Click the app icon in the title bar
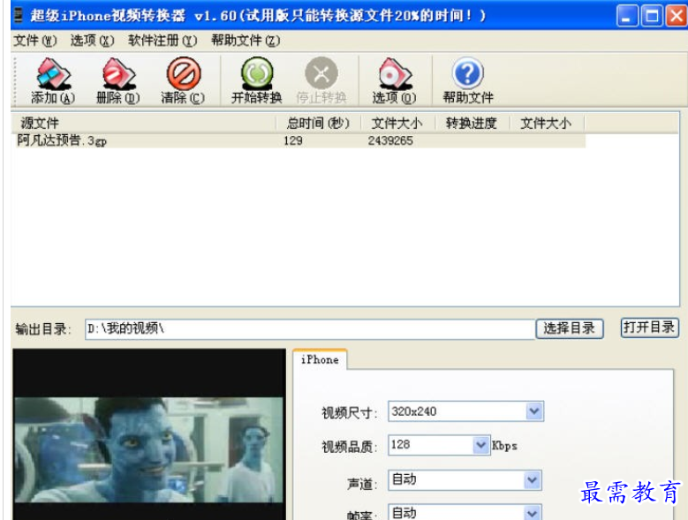Viewport: 688px width, 520px height. point(18,16)
